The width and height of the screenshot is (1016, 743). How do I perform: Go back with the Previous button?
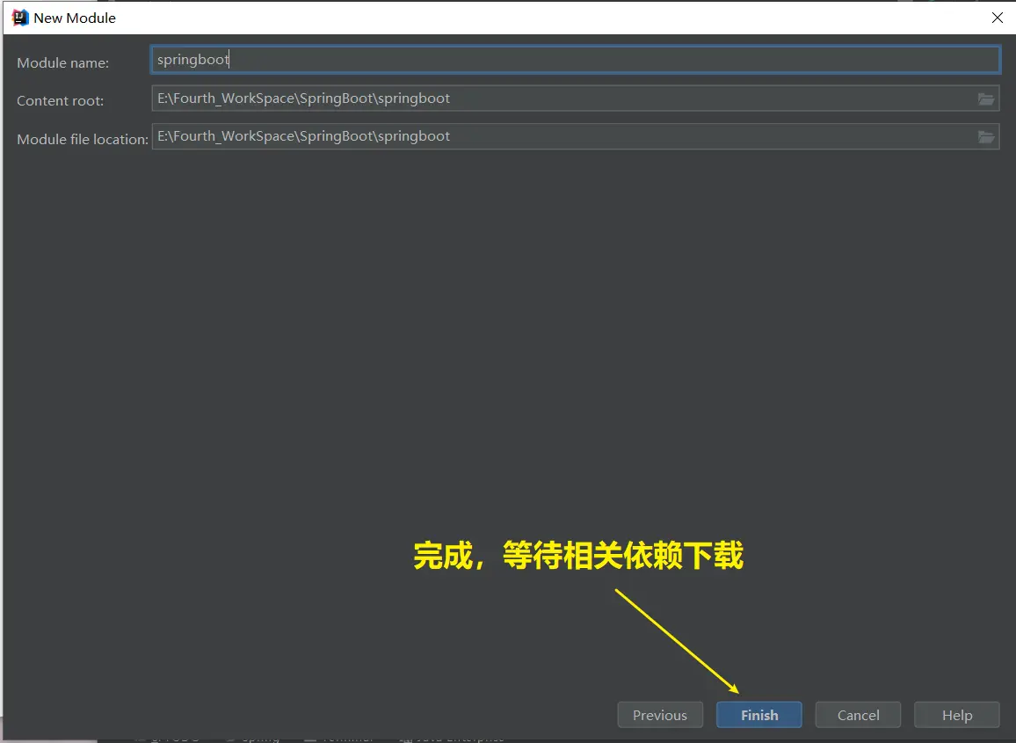pos(660,715)
